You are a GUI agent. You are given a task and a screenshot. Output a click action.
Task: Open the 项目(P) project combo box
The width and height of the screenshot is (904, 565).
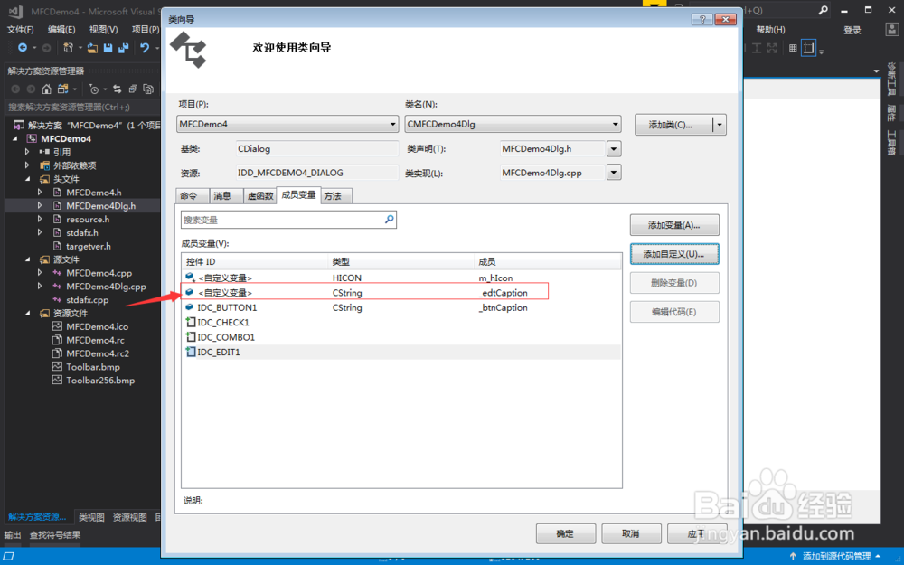pyautogui.click(x=287, y=124)
